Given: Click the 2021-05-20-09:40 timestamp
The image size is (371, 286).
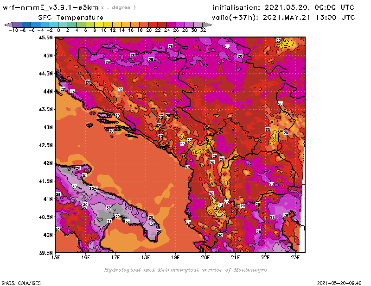Looking at the screenshot, I should pos(339,283).
